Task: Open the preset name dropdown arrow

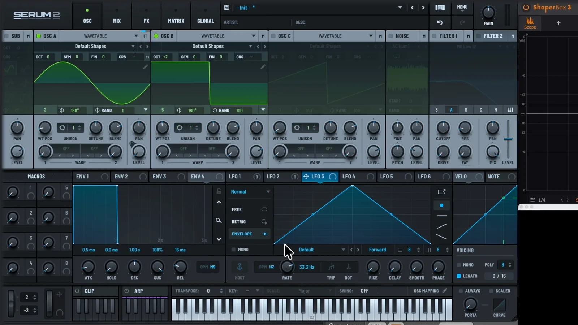Action: point(400,8)
